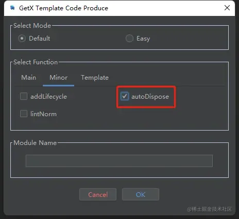Close the GetX Template Code Produce dialog
The height and width of the screenshot is (219, 239).
[227, 8]
